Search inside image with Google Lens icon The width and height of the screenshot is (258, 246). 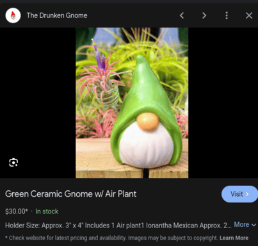coord(13,163)
